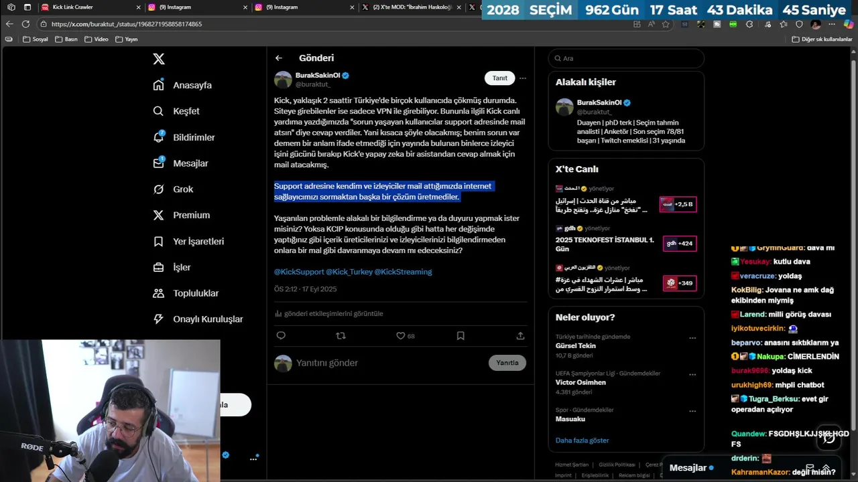Open Gizlilik Politikası footer link
858x482 pixels.
tap(617, 465)
